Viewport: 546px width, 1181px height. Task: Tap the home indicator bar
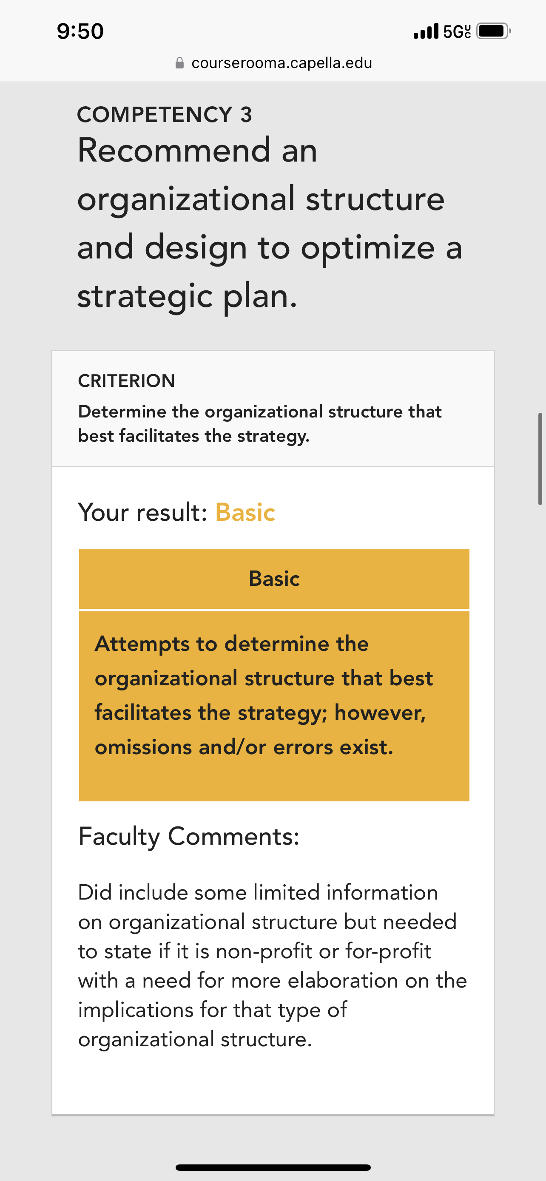tap(273, 1167)
